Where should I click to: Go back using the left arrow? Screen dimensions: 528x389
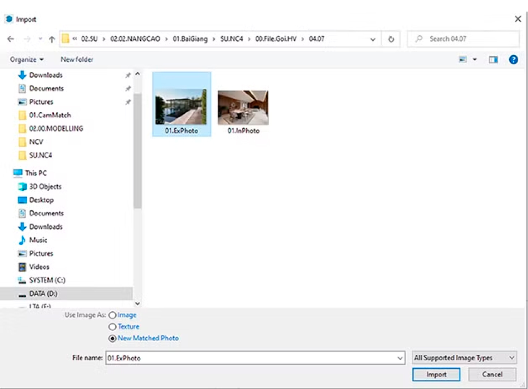coord(11,39)
